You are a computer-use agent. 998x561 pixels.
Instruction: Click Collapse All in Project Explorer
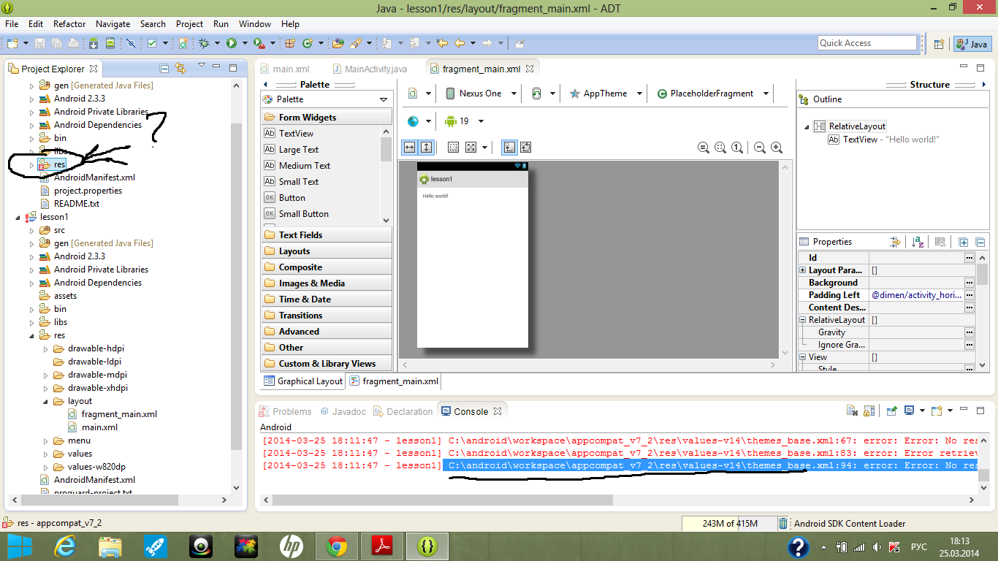[164, 69]
